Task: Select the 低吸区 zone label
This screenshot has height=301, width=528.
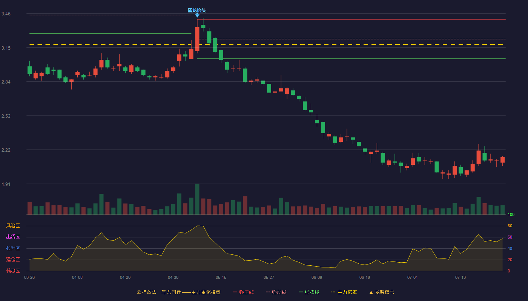Action: click(x=13, y=271)
